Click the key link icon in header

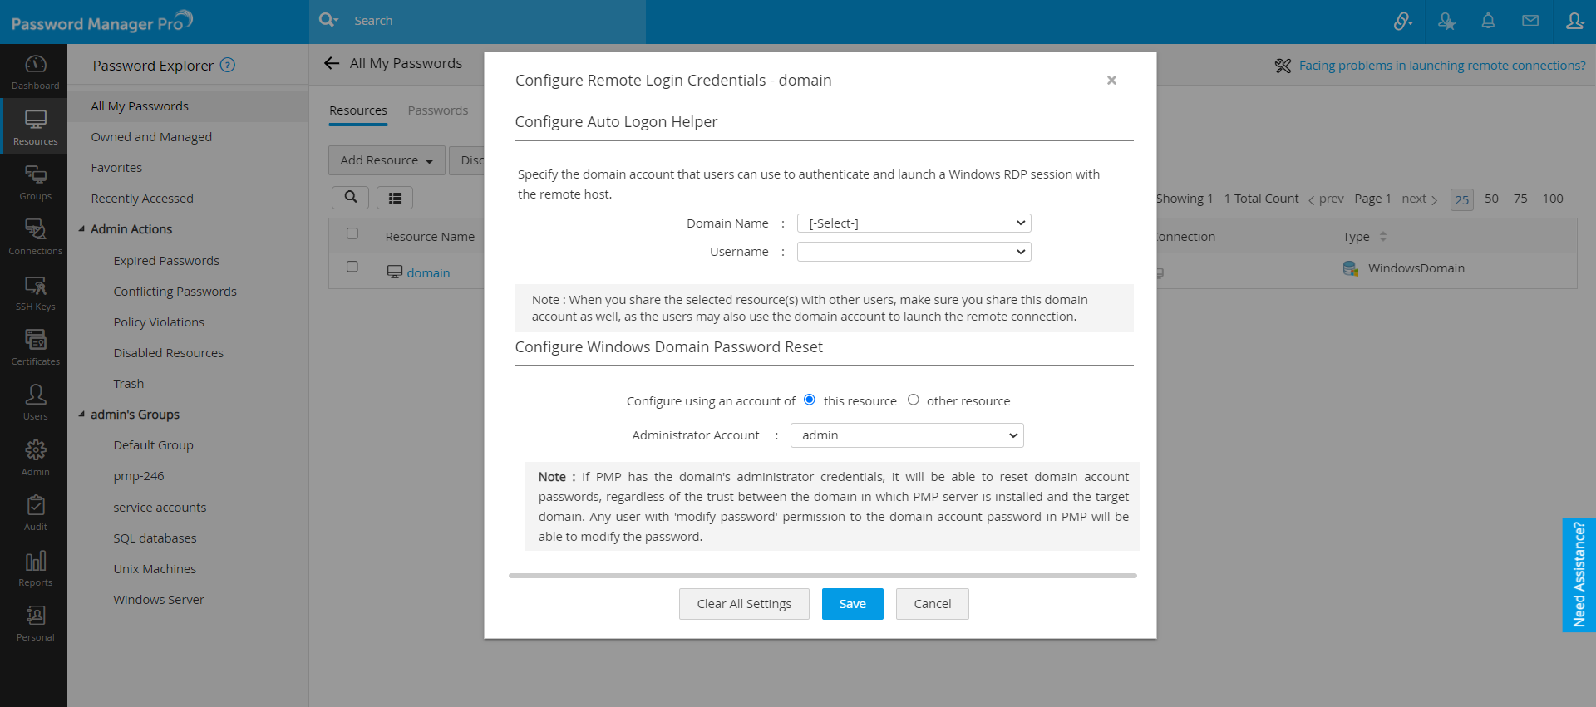click(1403, 21)
